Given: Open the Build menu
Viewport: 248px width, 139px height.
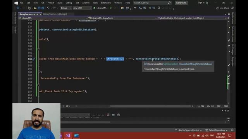Looking at the screenshot, I should coord(60,3).
